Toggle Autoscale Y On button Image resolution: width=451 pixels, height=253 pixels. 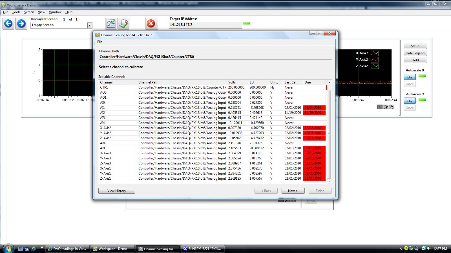click(x=409, y=101)
